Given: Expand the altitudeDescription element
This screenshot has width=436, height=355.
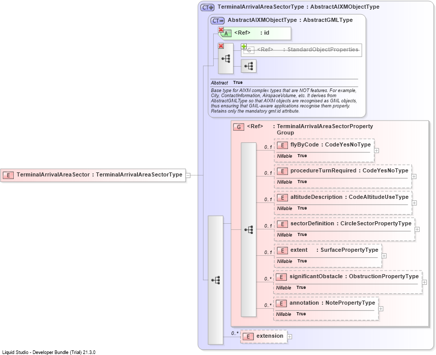Looking at the screenshot, I should point(414,203).
